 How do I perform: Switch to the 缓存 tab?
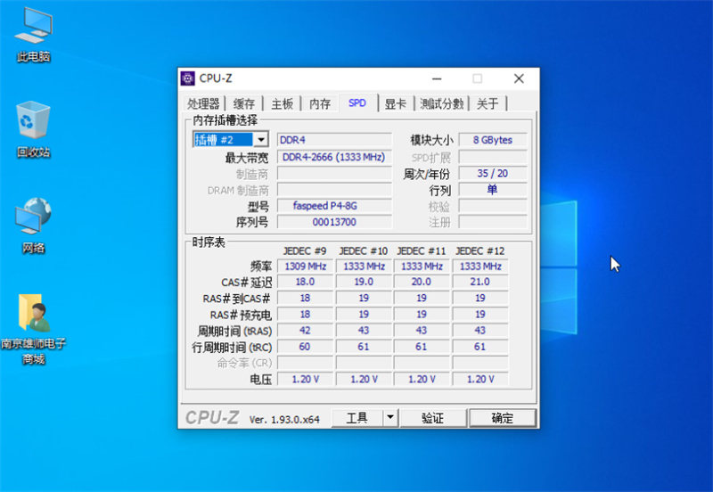tap(244, 103)
